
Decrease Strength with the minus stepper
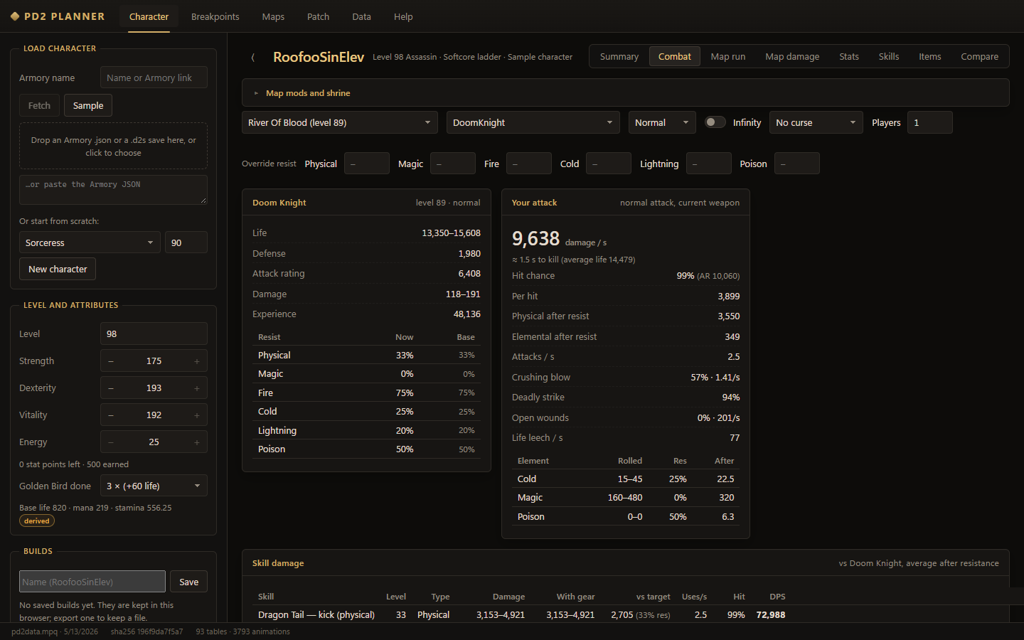(x=111, y=361)
